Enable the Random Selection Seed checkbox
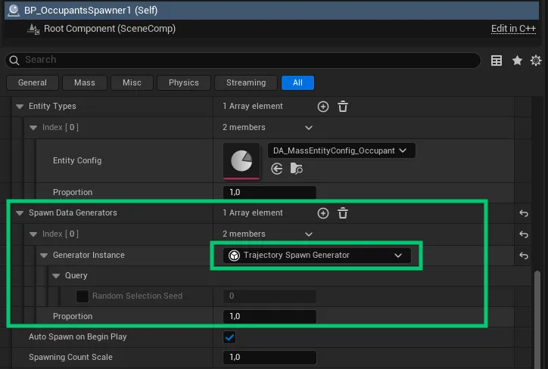The width and height of the screenshot is (548, 369). [x=83, y=296]
